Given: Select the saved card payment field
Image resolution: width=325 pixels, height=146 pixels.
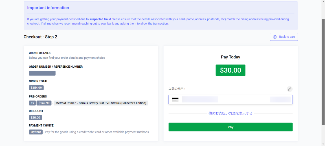Looking at the screenshot, I should [230, 99].
